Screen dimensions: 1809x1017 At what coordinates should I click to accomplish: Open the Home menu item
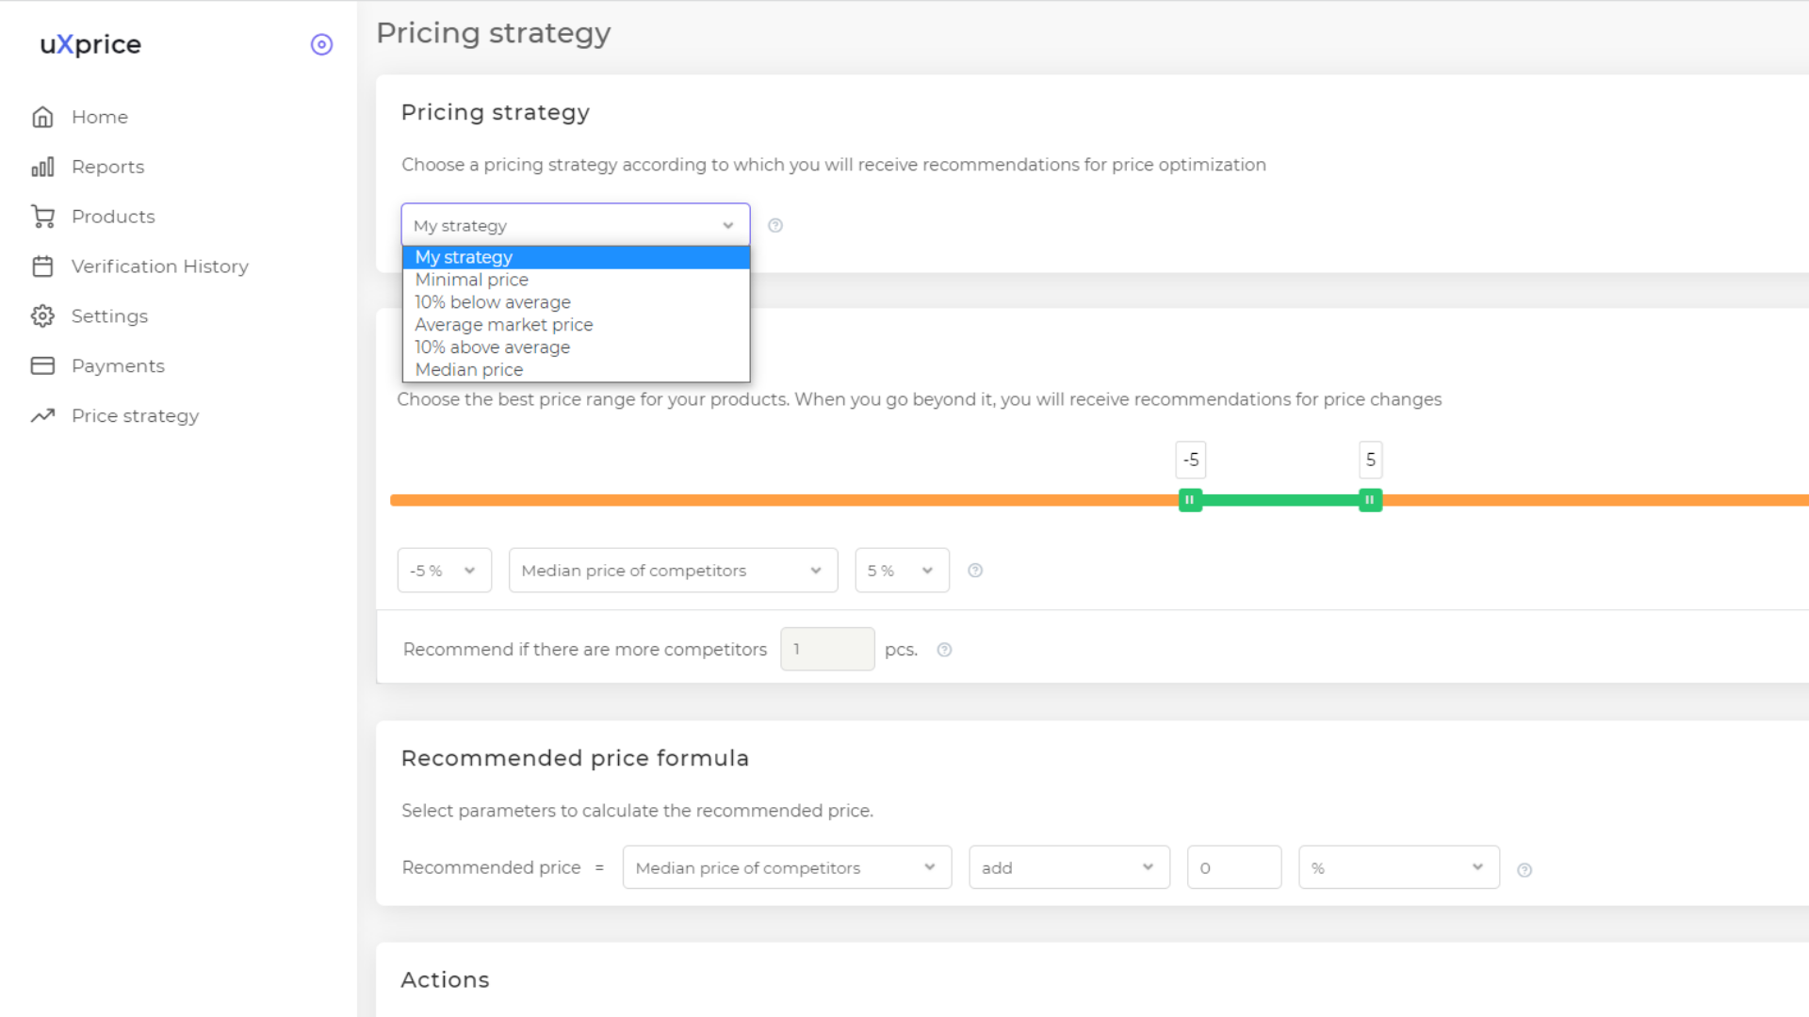click(100, 117)
